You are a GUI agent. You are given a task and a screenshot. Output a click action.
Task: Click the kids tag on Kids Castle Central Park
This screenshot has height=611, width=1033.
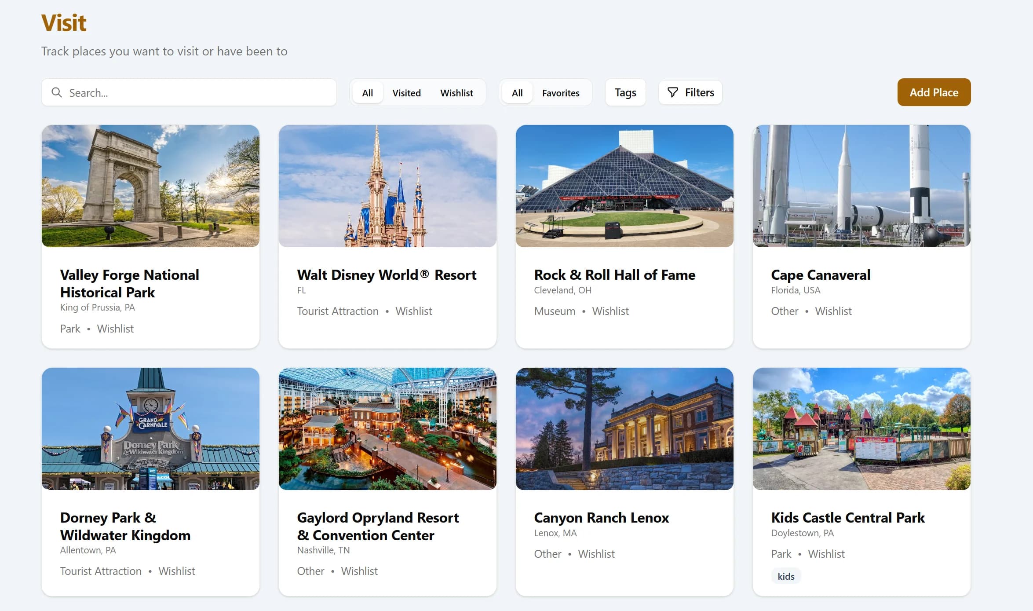pyautogui.click(x=786, y=576)
